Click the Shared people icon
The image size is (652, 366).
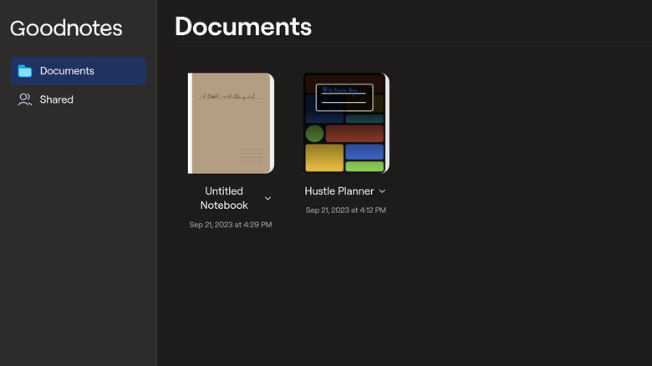point(25,99)
